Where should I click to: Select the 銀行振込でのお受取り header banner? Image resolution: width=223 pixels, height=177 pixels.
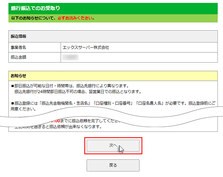tap(113, 9)
